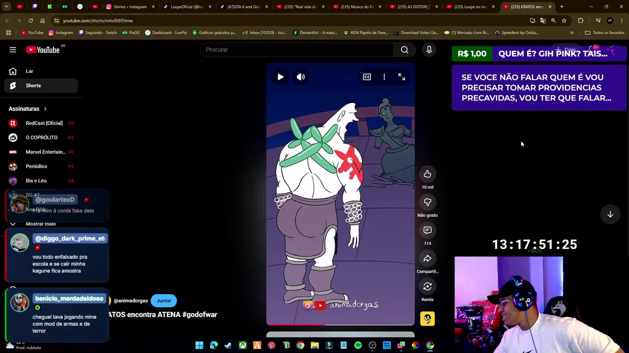The image size is (629, 353).
Task: Open Speedtest by Ookla bookmark
Action: coord(516,33)
